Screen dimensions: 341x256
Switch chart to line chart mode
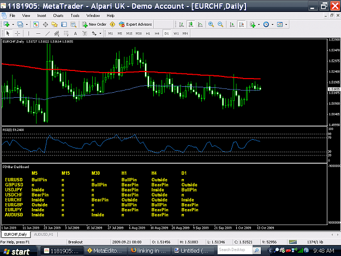click(x=200, y=25)
